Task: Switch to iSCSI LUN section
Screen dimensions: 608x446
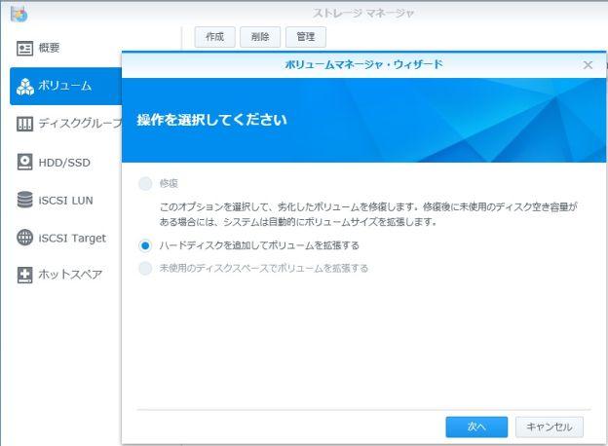Action: (66, 200)
